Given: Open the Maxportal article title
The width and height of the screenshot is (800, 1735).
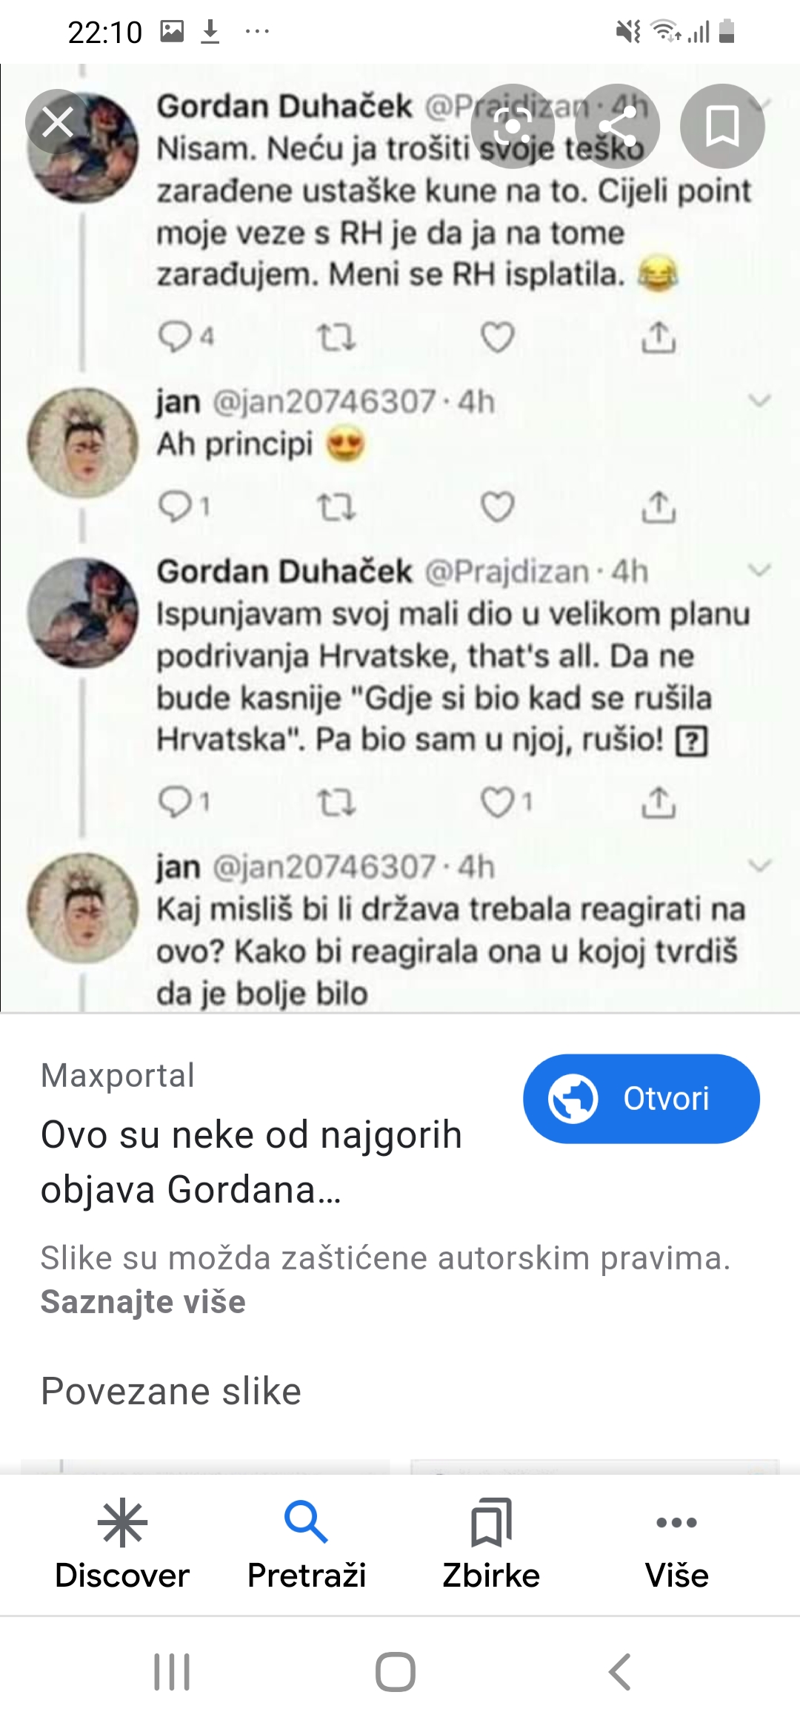Looking at the screenshot, I should (252, 1162).
